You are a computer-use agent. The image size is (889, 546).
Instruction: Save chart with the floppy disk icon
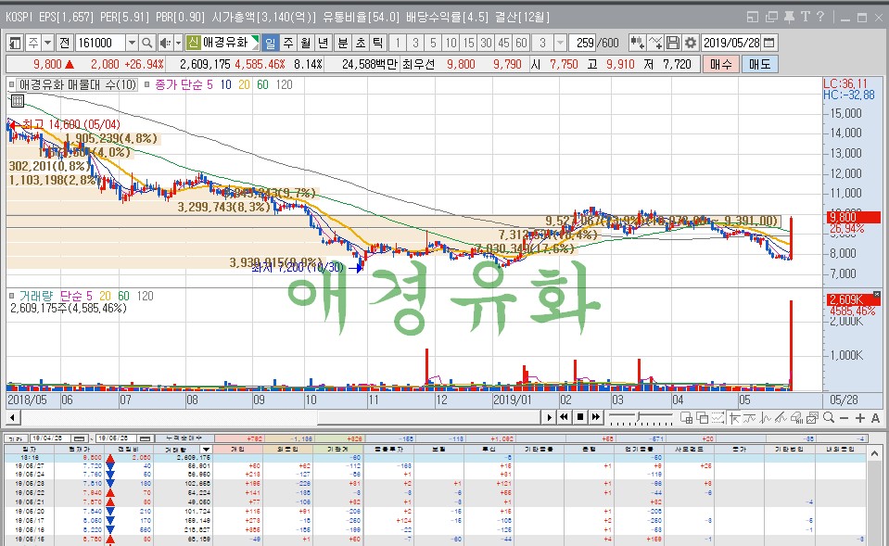pos(673,43)
